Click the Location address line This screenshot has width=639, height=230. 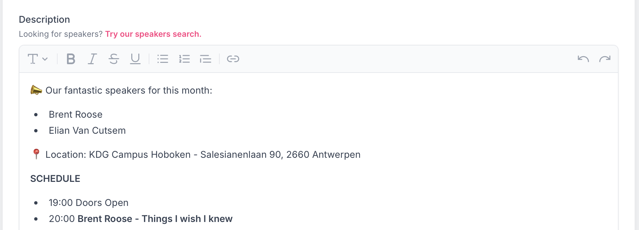(203, 155)
